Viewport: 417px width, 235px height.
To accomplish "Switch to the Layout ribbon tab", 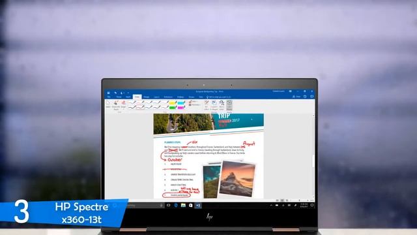I will [156, 97].
